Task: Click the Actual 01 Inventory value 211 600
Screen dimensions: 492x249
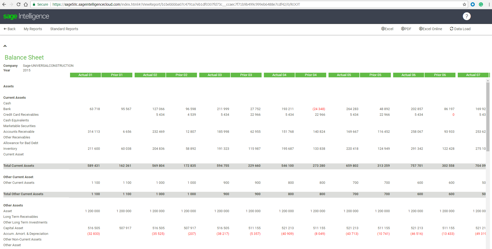Action: (94, 149)
